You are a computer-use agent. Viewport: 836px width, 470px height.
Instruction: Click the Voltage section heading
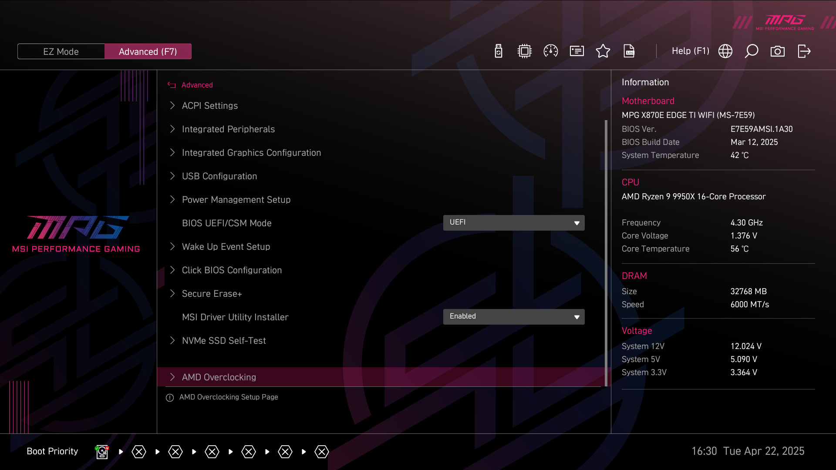(637, 331)
